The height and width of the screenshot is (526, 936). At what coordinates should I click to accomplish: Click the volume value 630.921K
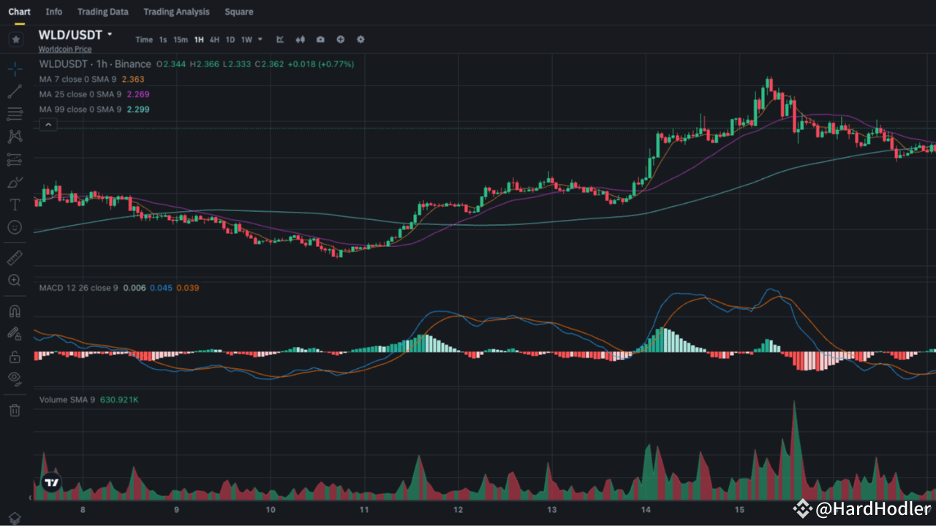[119, 400]
